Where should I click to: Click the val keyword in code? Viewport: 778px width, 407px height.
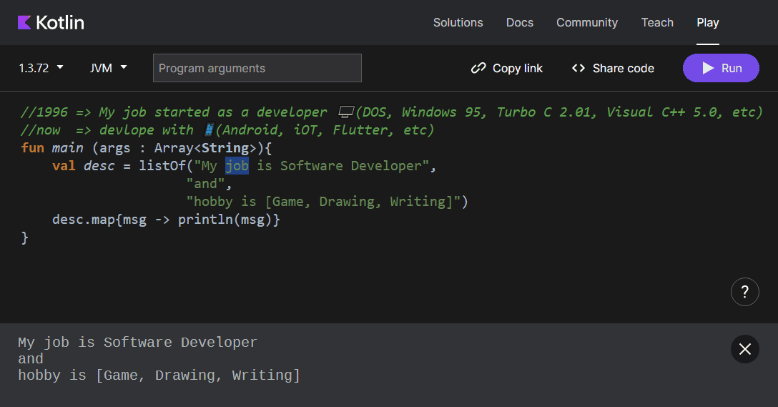click(x=64, y=166)
